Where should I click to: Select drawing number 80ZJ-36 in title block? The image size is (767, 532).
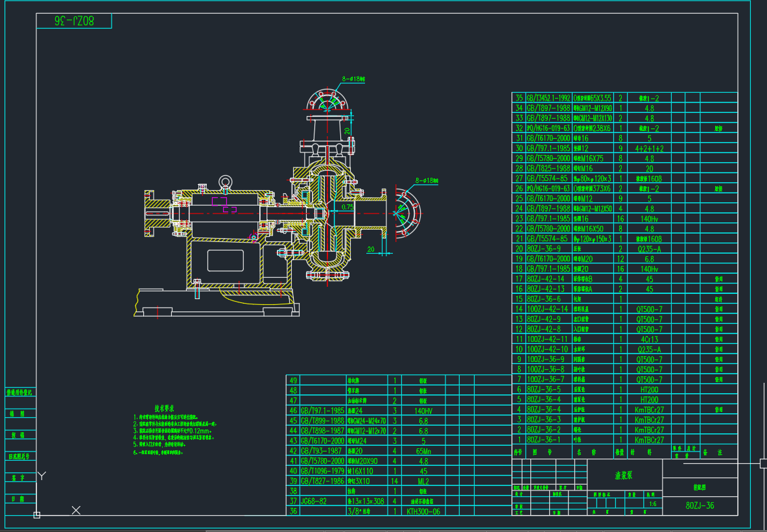click(700, 505)
